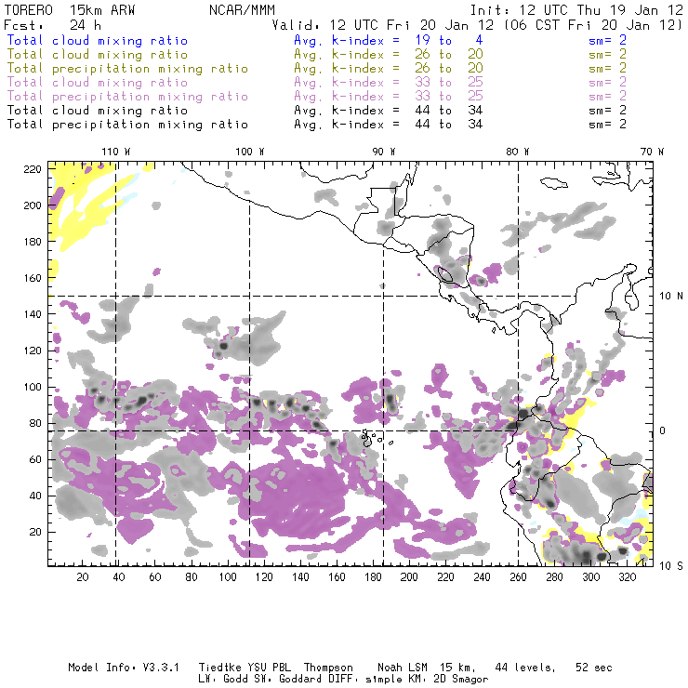Click the '140' left-axis tick label
688x688 pixels.
point(33,314)
